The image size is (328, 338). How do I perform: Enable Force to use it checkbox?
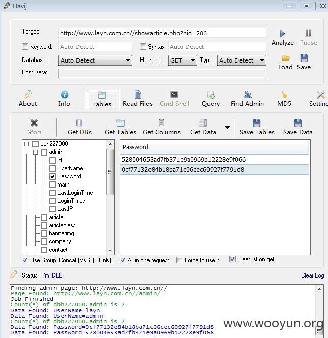[180, 260]
